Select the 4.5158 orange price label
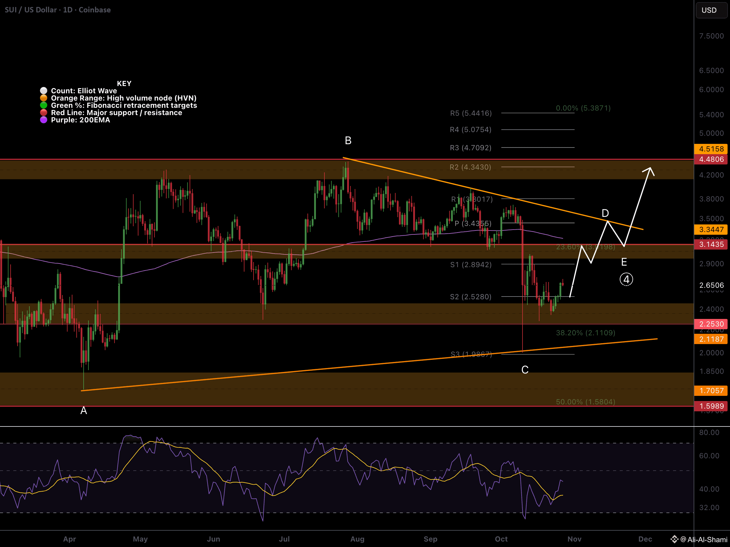The image size is (730, 547). 711,149
